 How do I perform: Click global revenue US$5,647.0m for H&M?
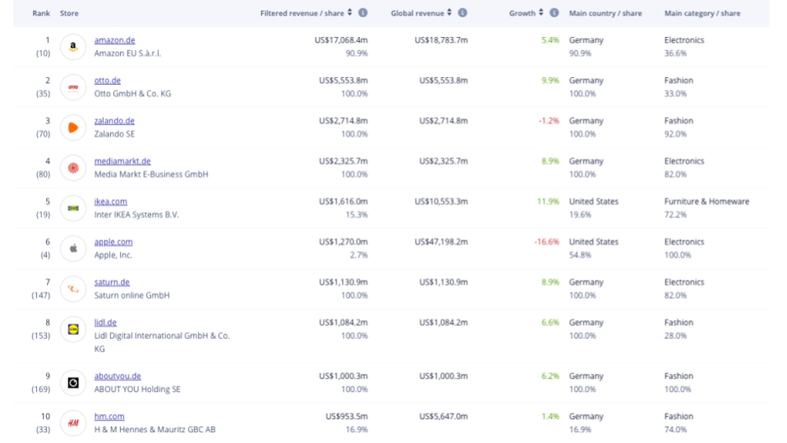coord(444,416)
